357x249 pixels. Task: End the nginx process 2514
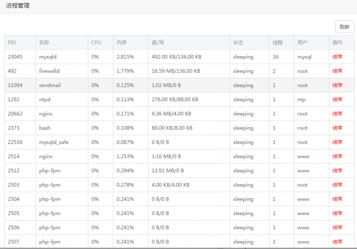pos(337,157)
